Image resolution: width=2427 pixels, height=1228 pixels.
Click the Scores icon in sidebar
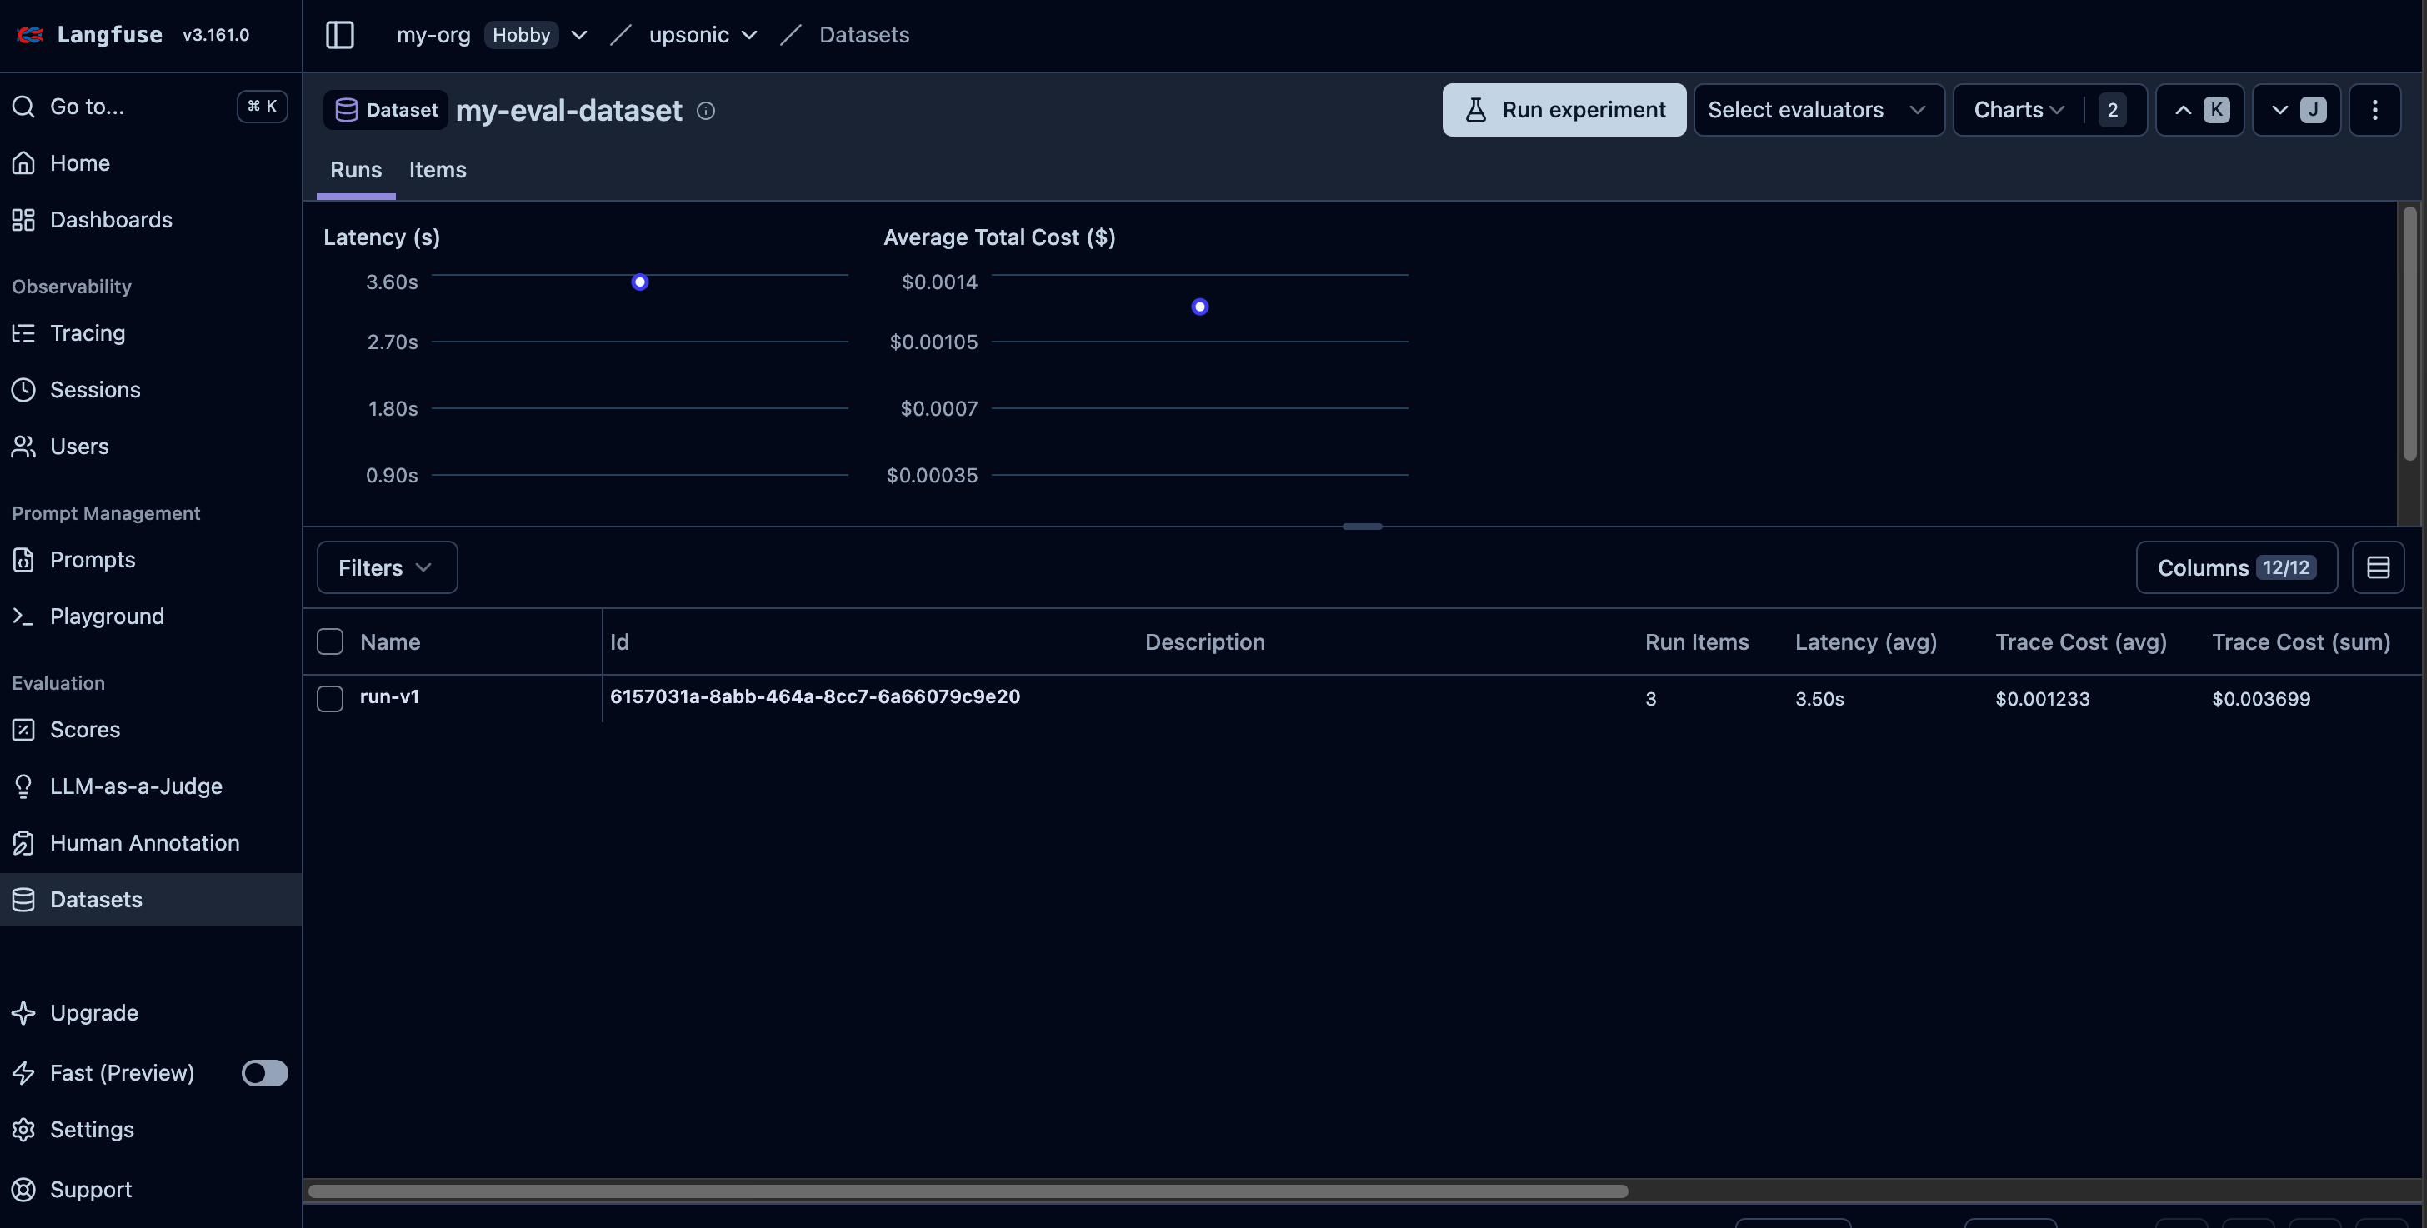coord(23,729)
